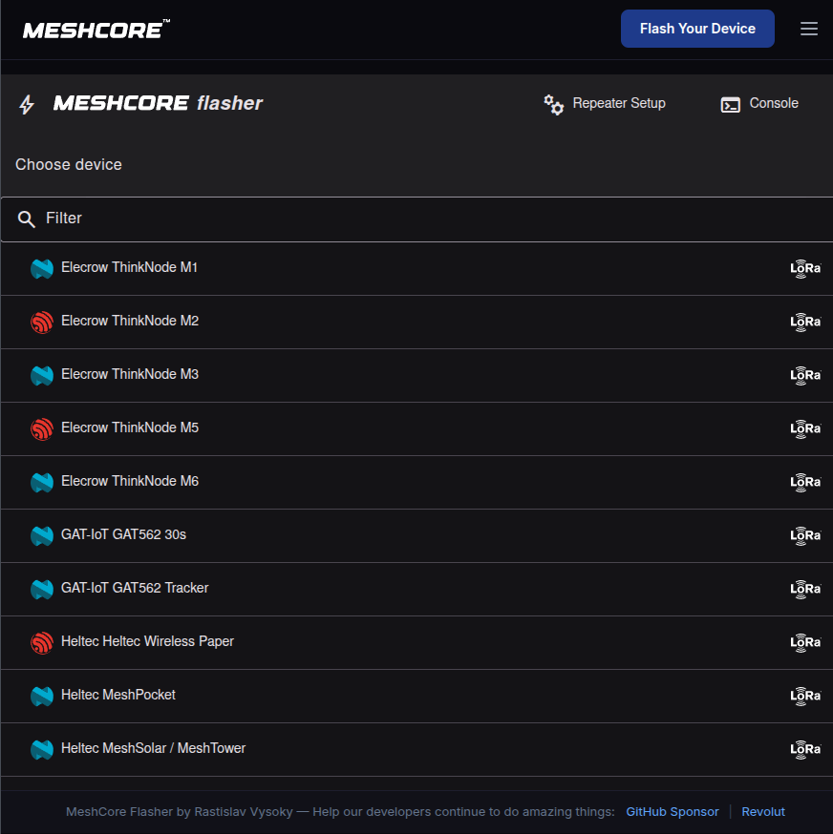Open the GitHub Sponsor link
The width and height of the screenshot is (833, 834).
672,812
